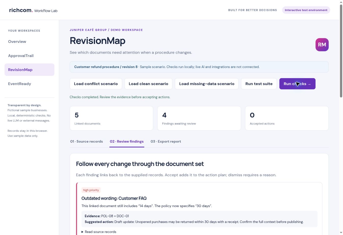This screenshot has height=235, width=343.
Task: Click the Suggested action draft update text
Action: tap(194, 222)
